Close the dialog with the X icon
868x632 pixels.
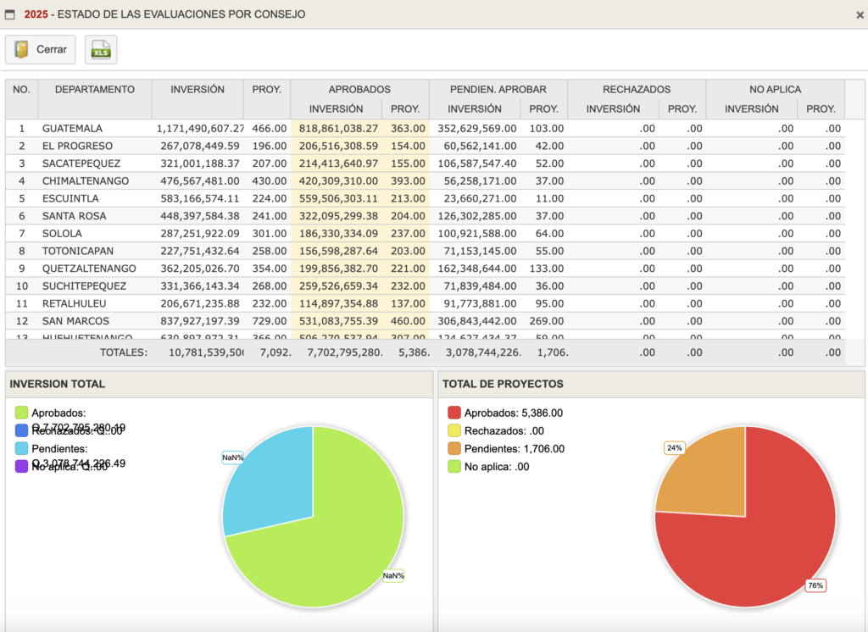point(860,14)
